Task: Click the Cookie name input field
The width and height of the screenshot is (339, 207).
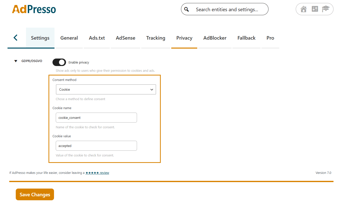Action: [x=96, y=118]
